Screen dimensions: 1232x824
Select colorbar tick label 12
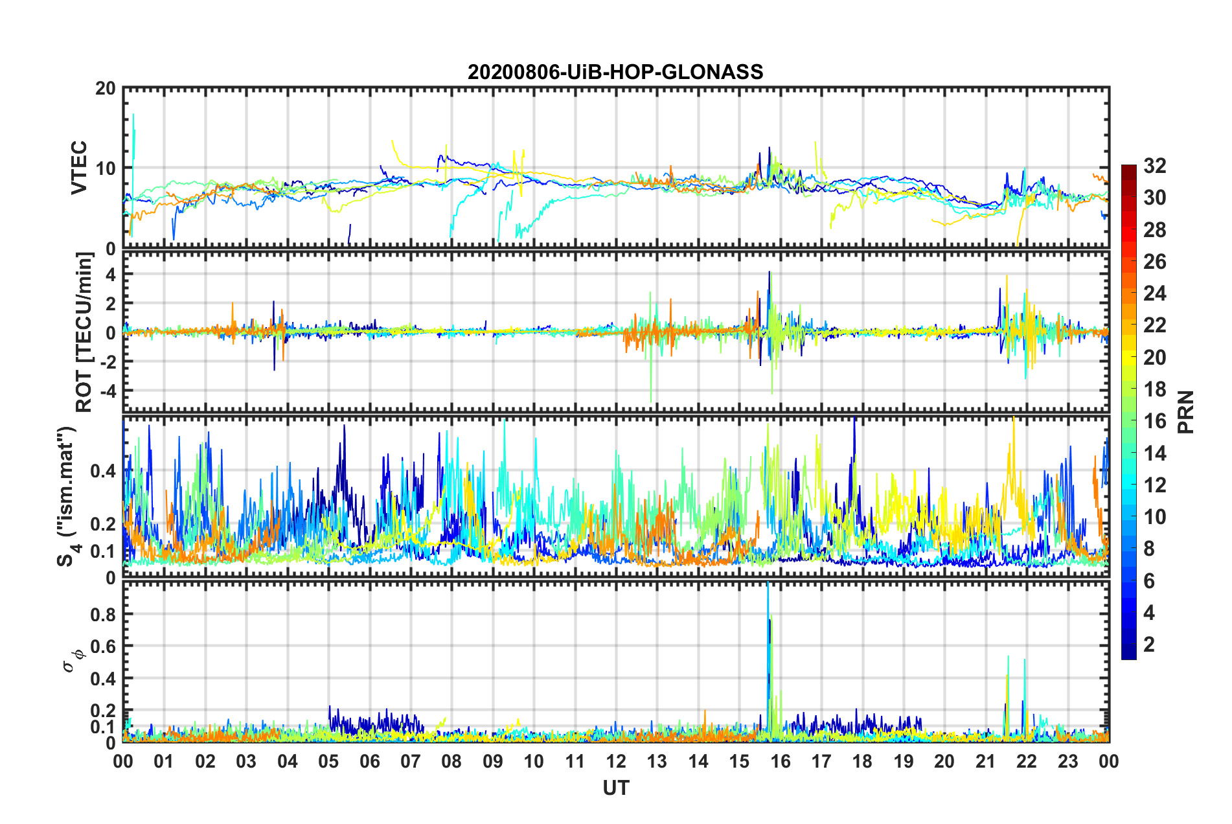[1154, 485]
